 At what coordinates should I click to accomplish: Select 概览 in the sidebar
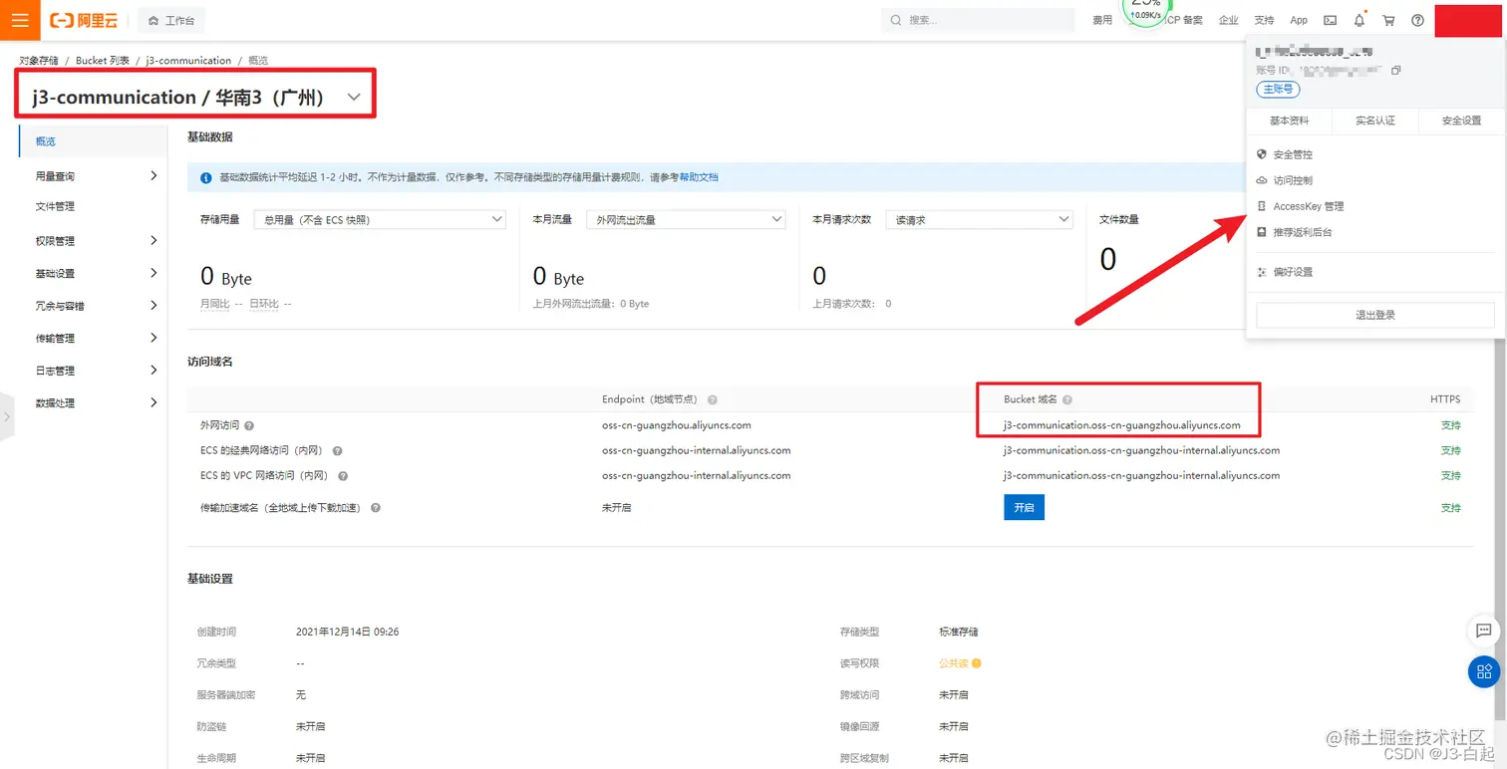pyautogui.click(x=93, y=141)
